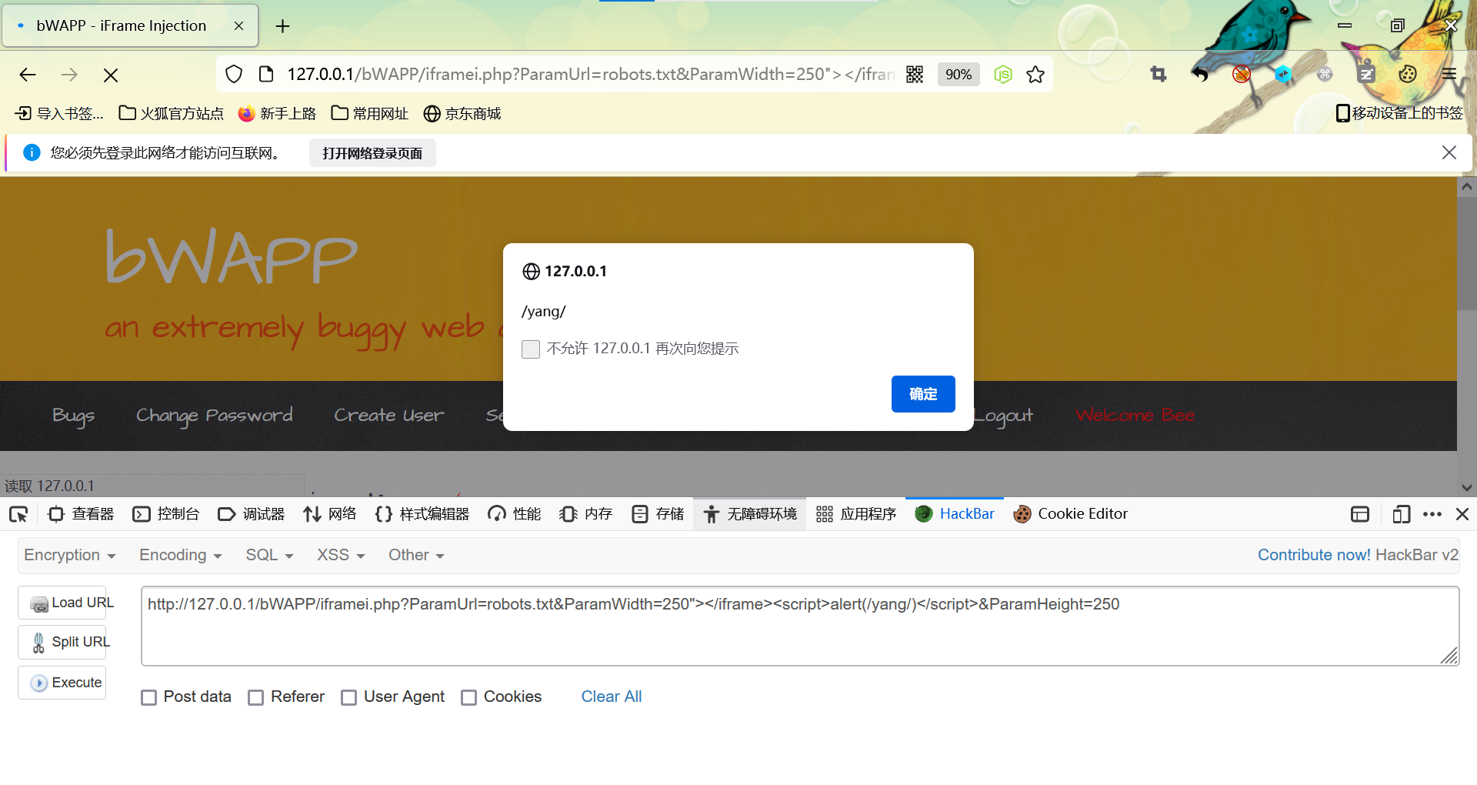This screenshot has width=1477, height=785.
Task: Open the Change Password page link
Action: tap(214, 416)
